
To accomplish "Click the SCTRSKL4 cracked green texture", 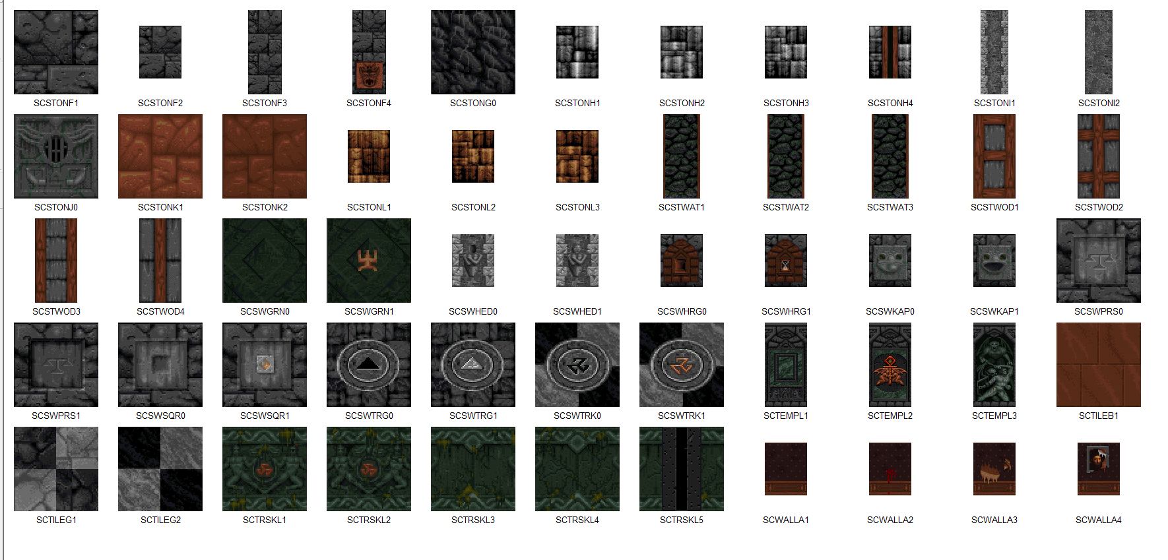I will tap(577, 469).
